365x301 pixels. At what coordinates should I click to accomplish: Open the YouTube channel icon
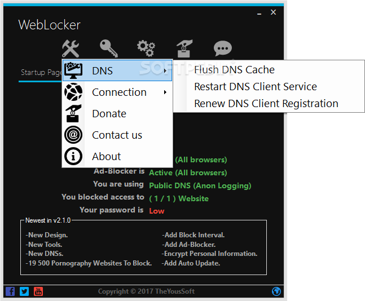pyautogui.click(x=38, y=291)
